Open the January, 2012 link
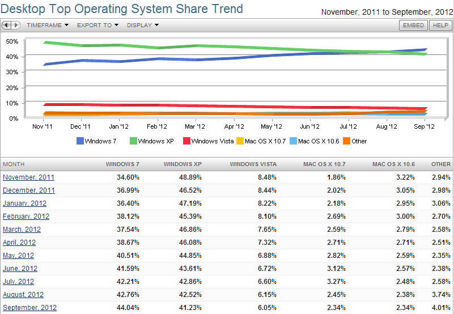The width and height of the screenshot is (454, 314). point(24,203)
